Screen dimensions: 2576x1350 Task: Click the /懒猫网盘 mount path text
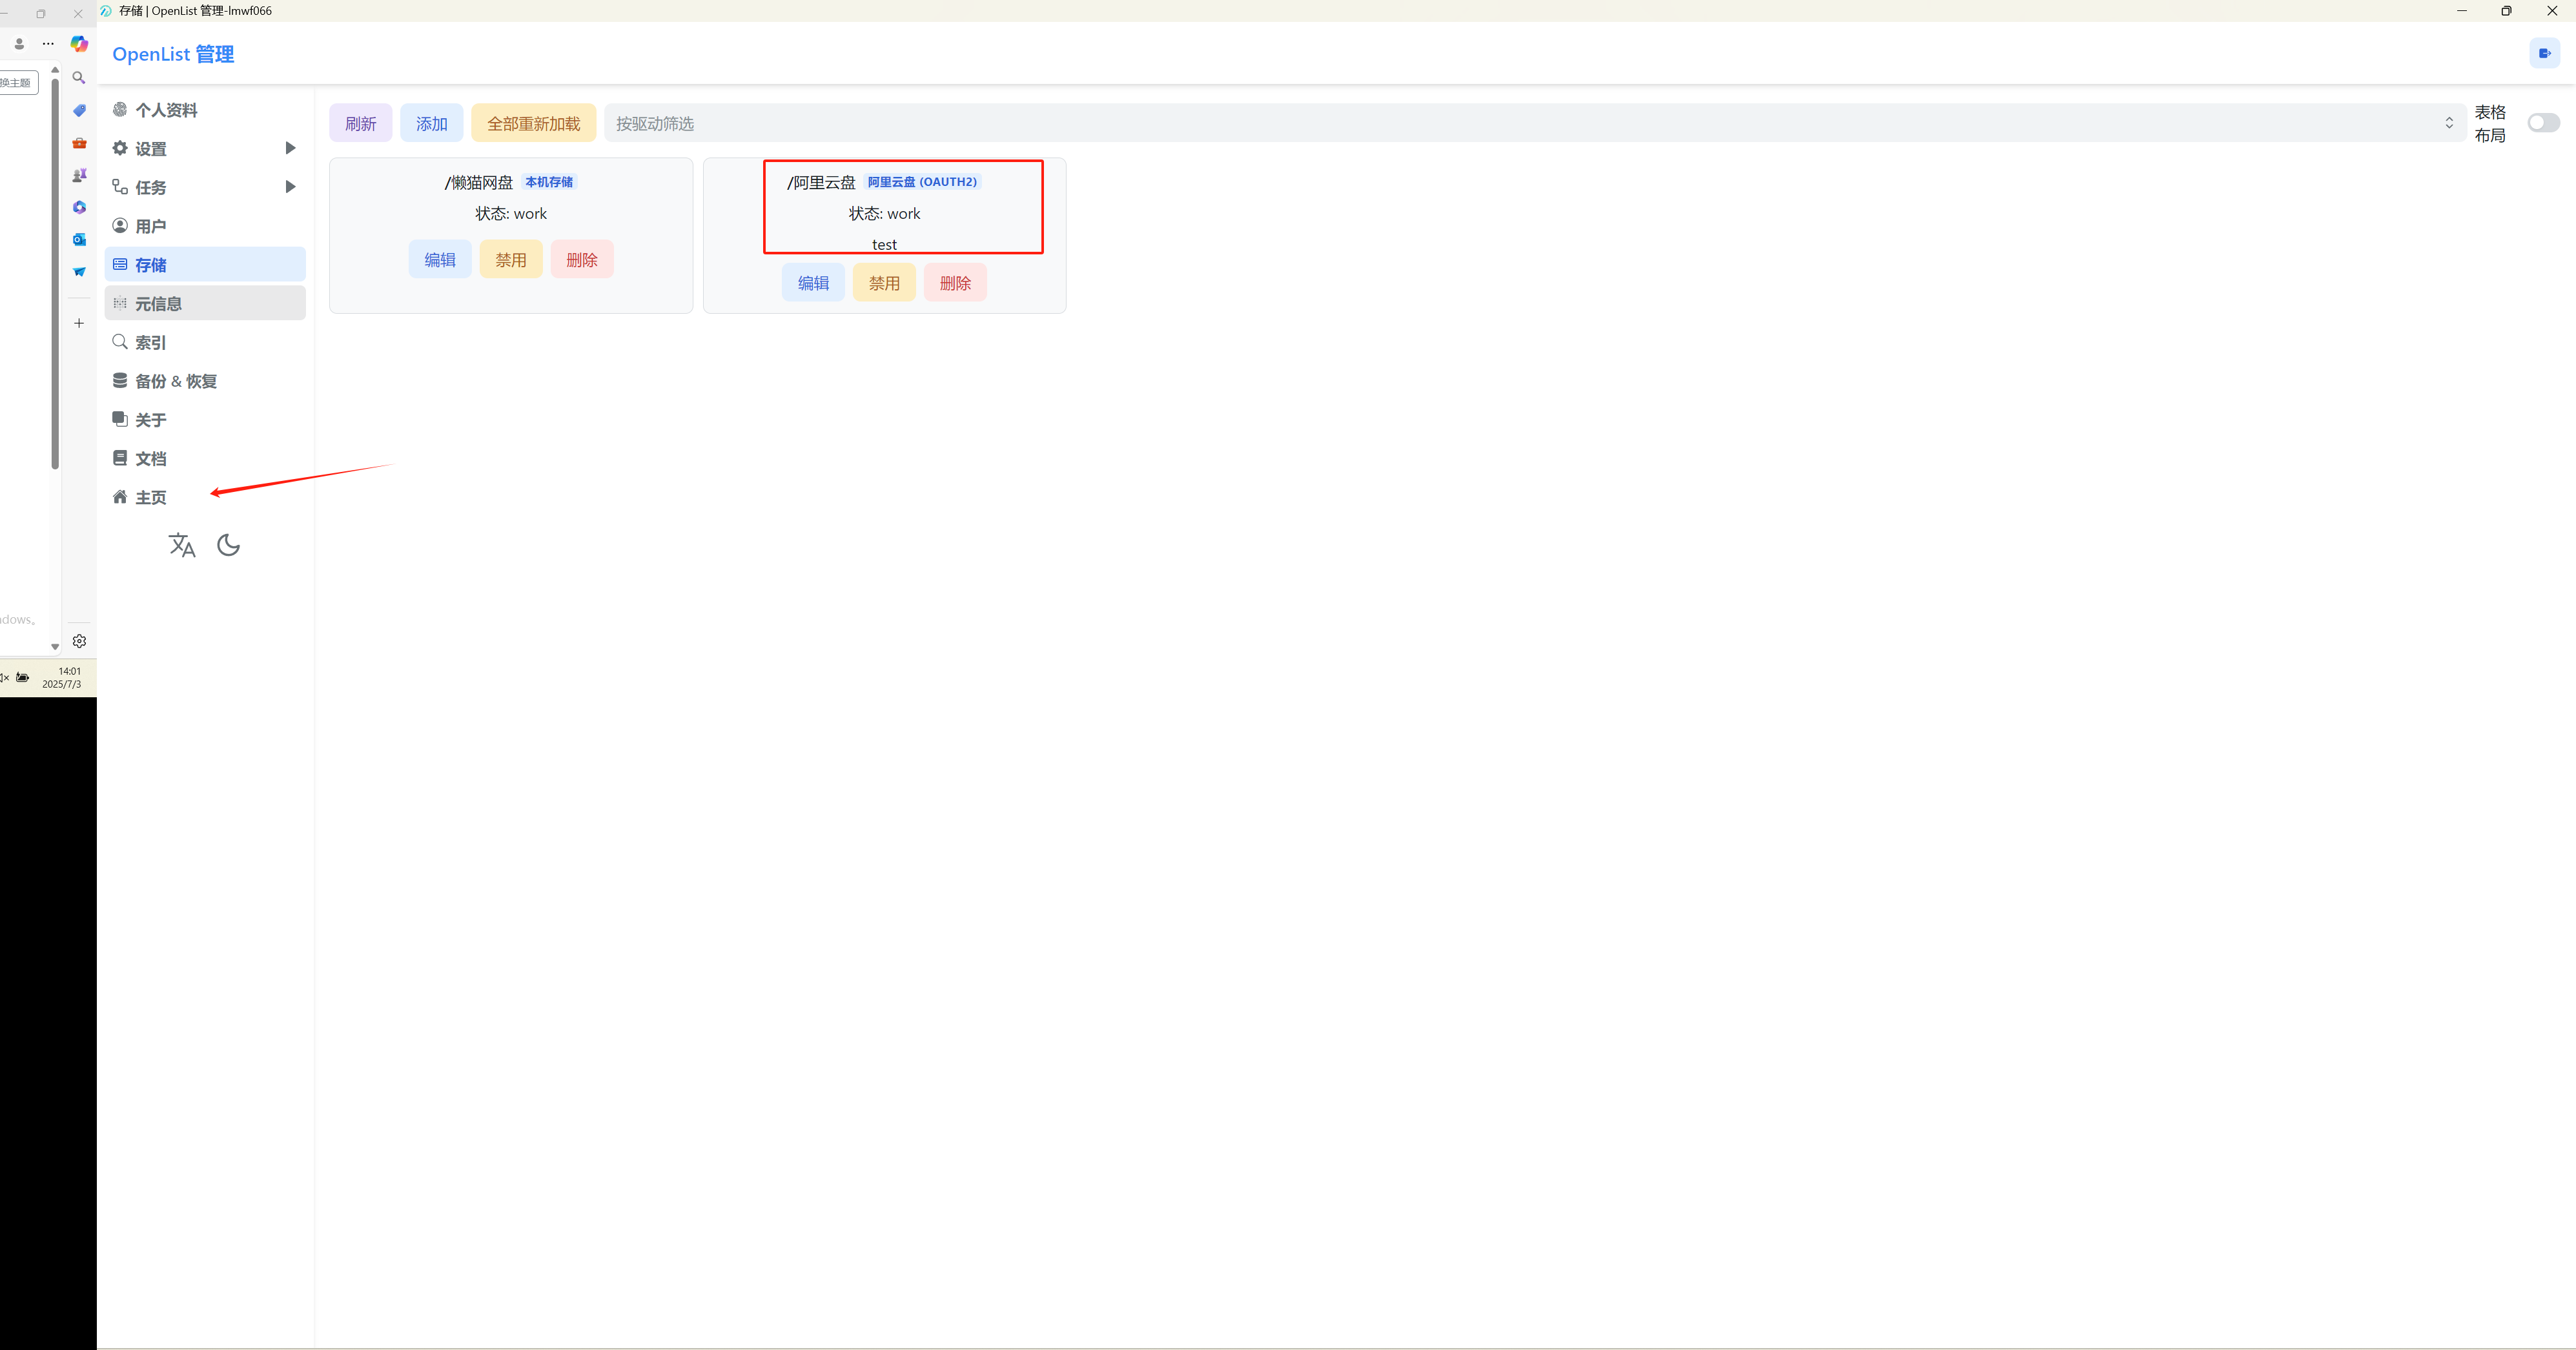479,182
